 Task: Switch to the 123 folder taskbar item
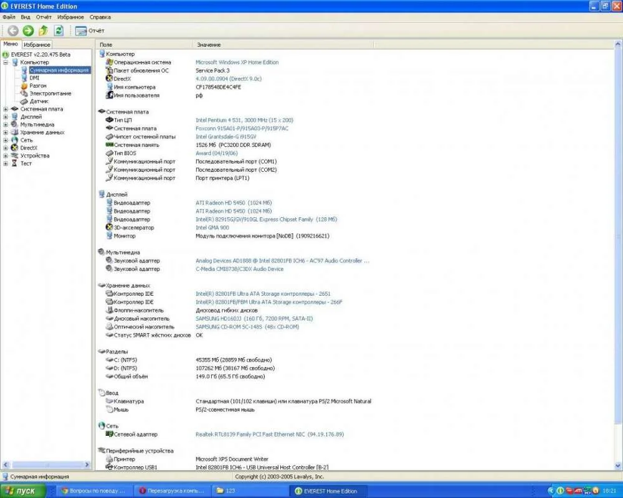point(249,491)
